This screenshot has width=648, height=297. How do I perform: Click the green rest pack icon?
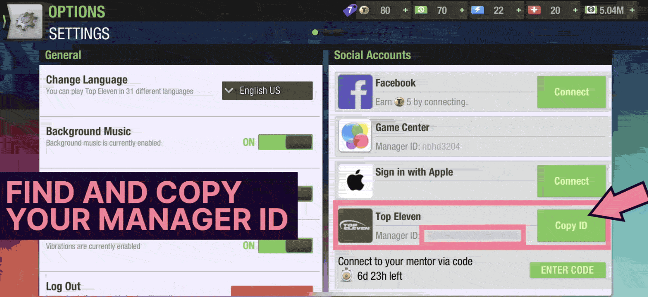pyautogui.click(x=421, y=10)
